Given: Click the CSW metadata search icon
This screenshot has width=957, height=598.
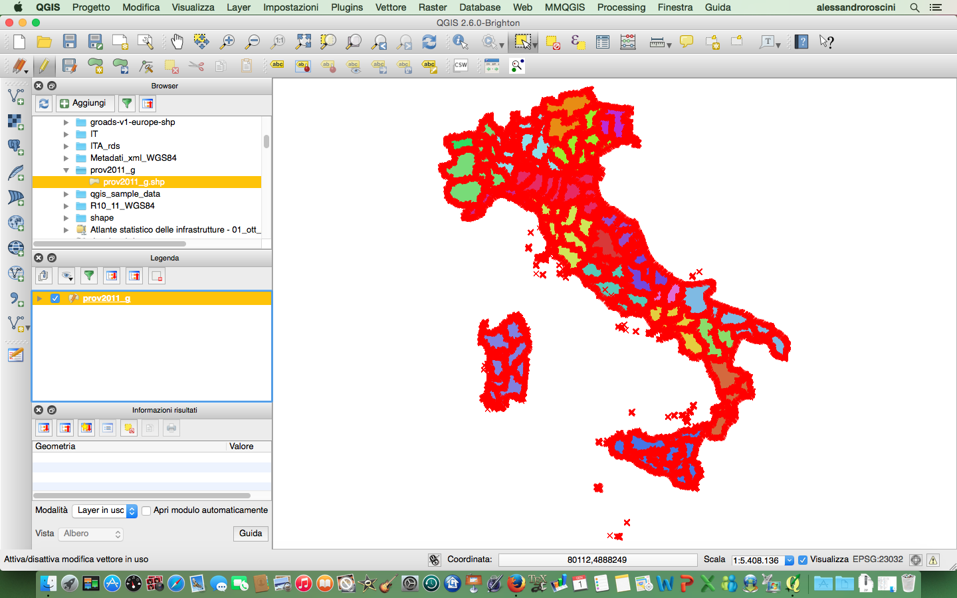Looking at the screenshot, I should click(x=461, y=66).
